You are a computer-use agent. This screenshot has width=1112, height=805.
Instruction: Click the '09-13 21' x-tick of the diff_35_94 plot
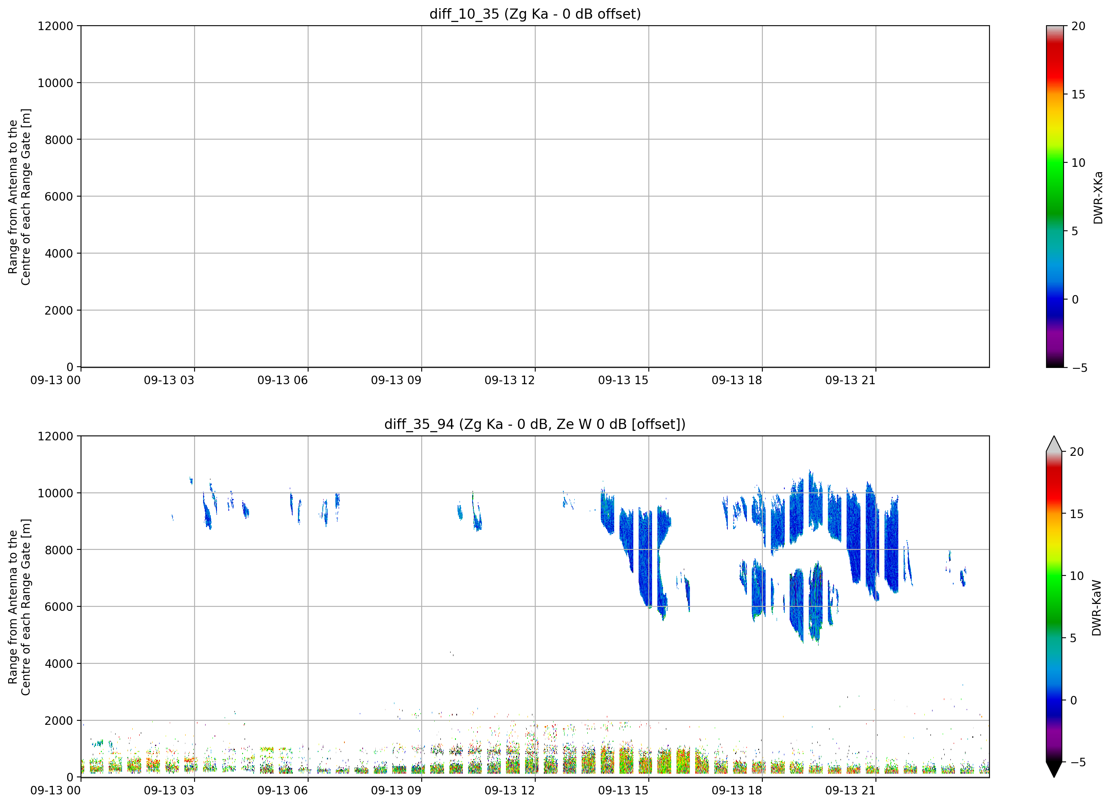pyautogui.click(x=850, y=791)
